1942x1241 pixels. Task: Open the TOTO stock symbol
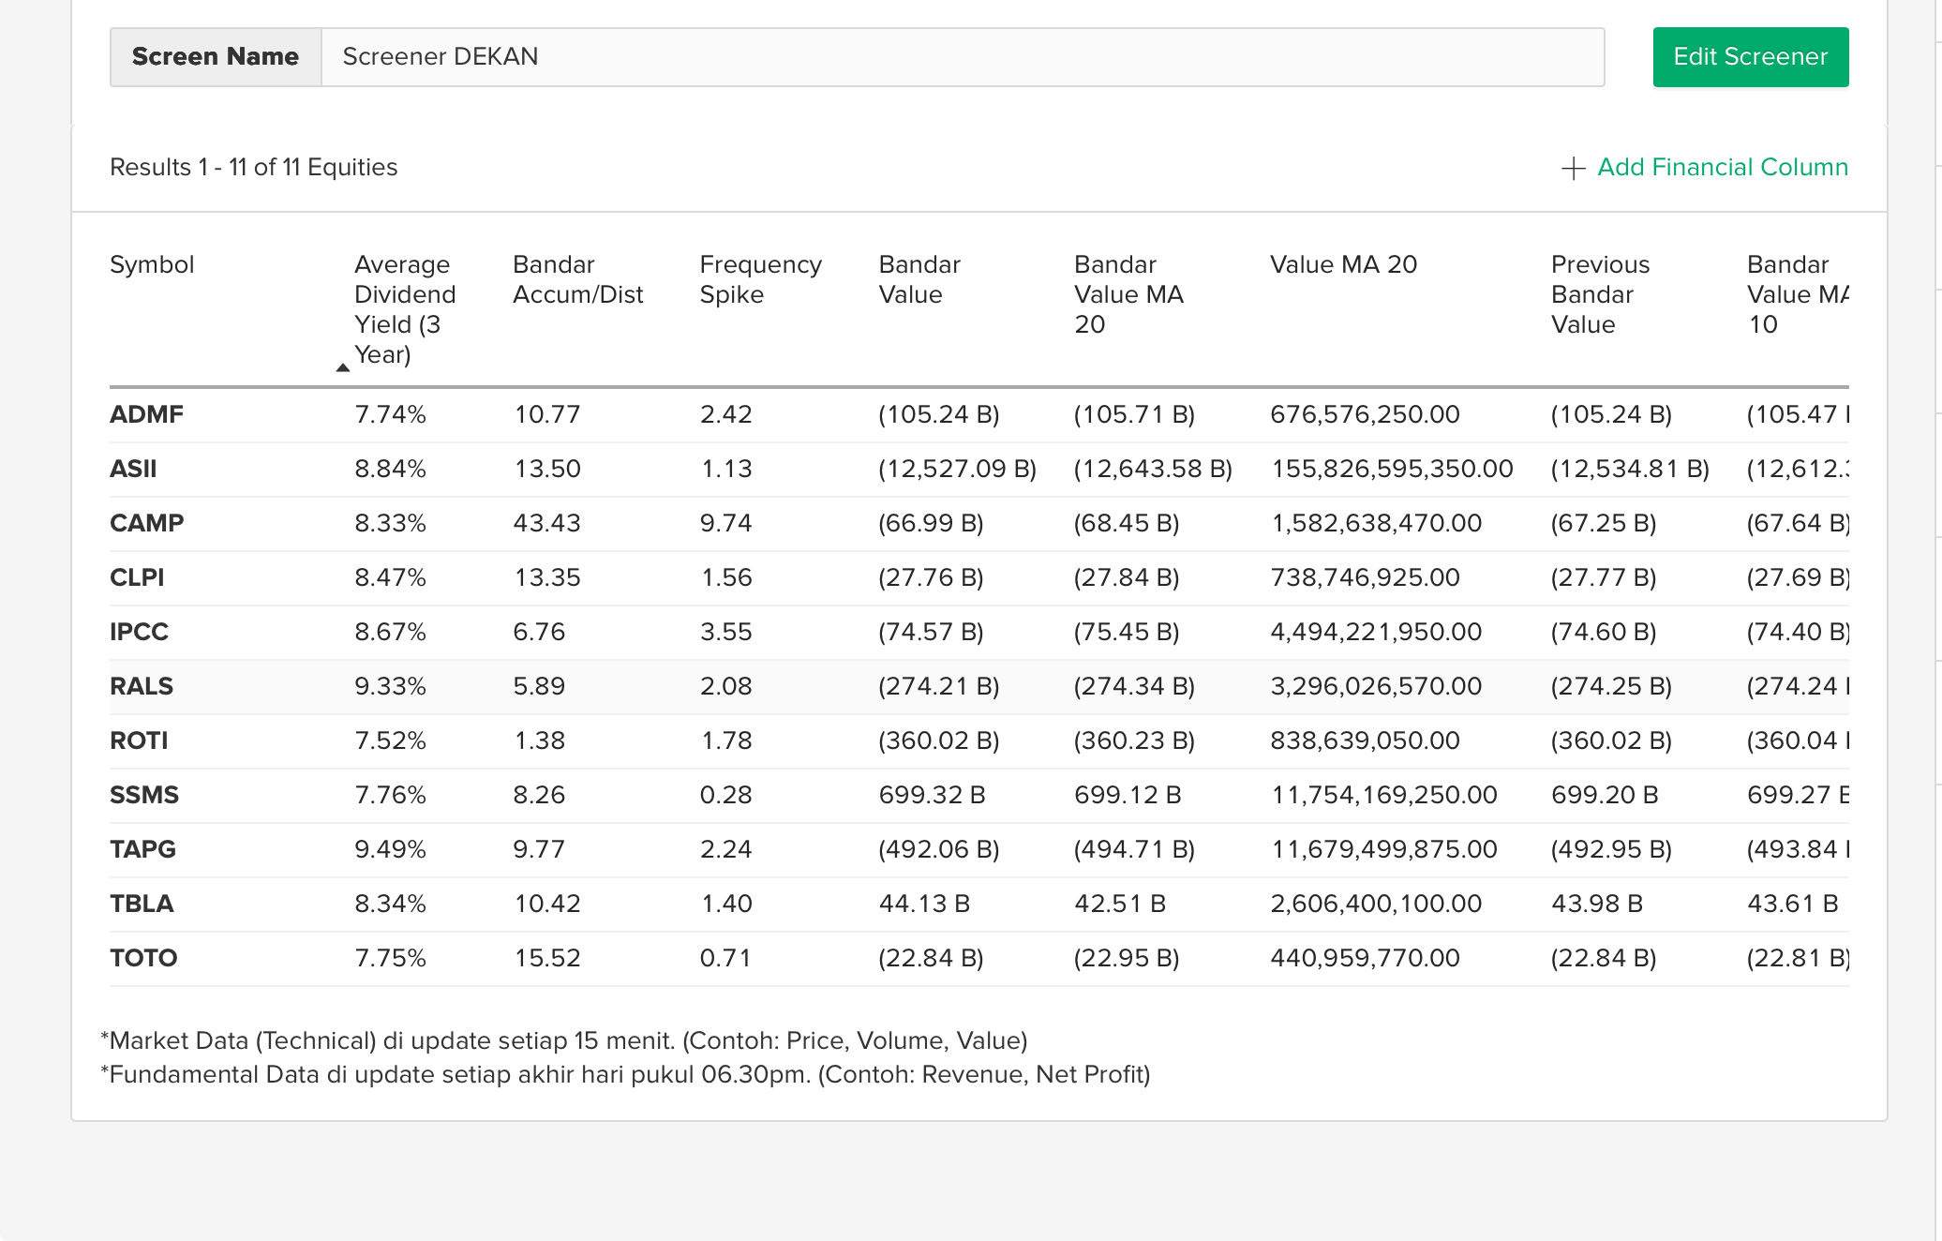pos(143,958)
